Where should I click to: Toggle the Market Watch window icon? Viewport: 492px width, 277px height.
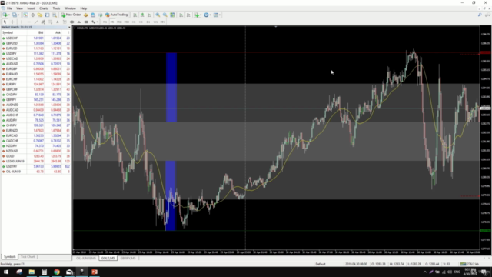(x=25, y=15)
